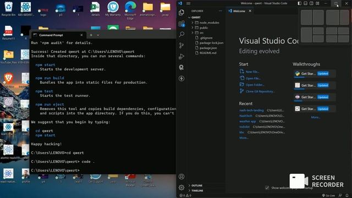Select the animationpr folder on desktop

click(x=148, y=9)
